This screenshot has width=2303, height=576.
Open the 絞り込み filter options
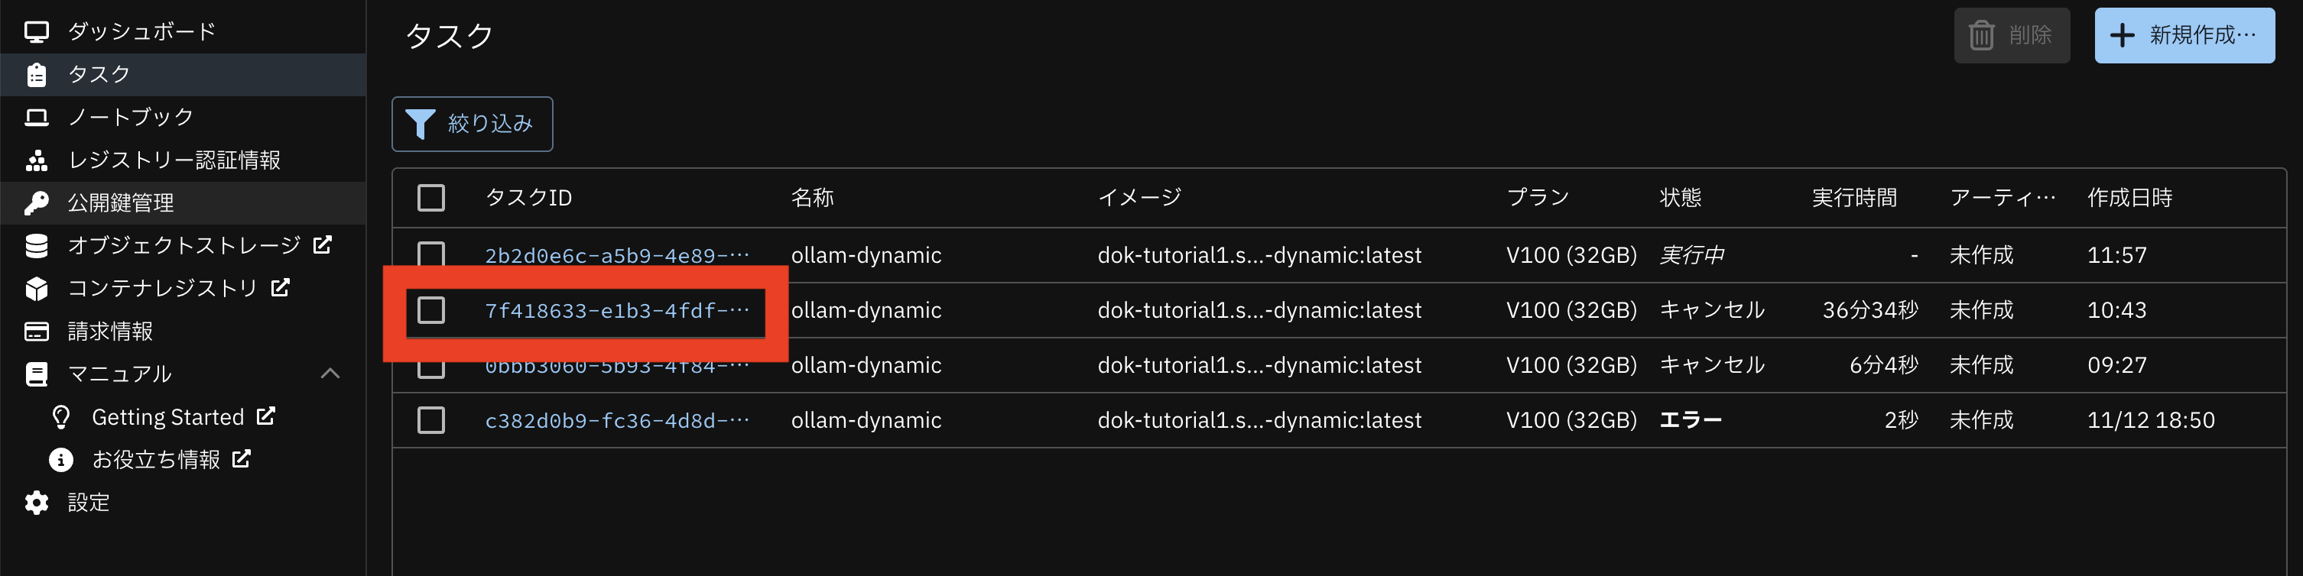(472, 123)
